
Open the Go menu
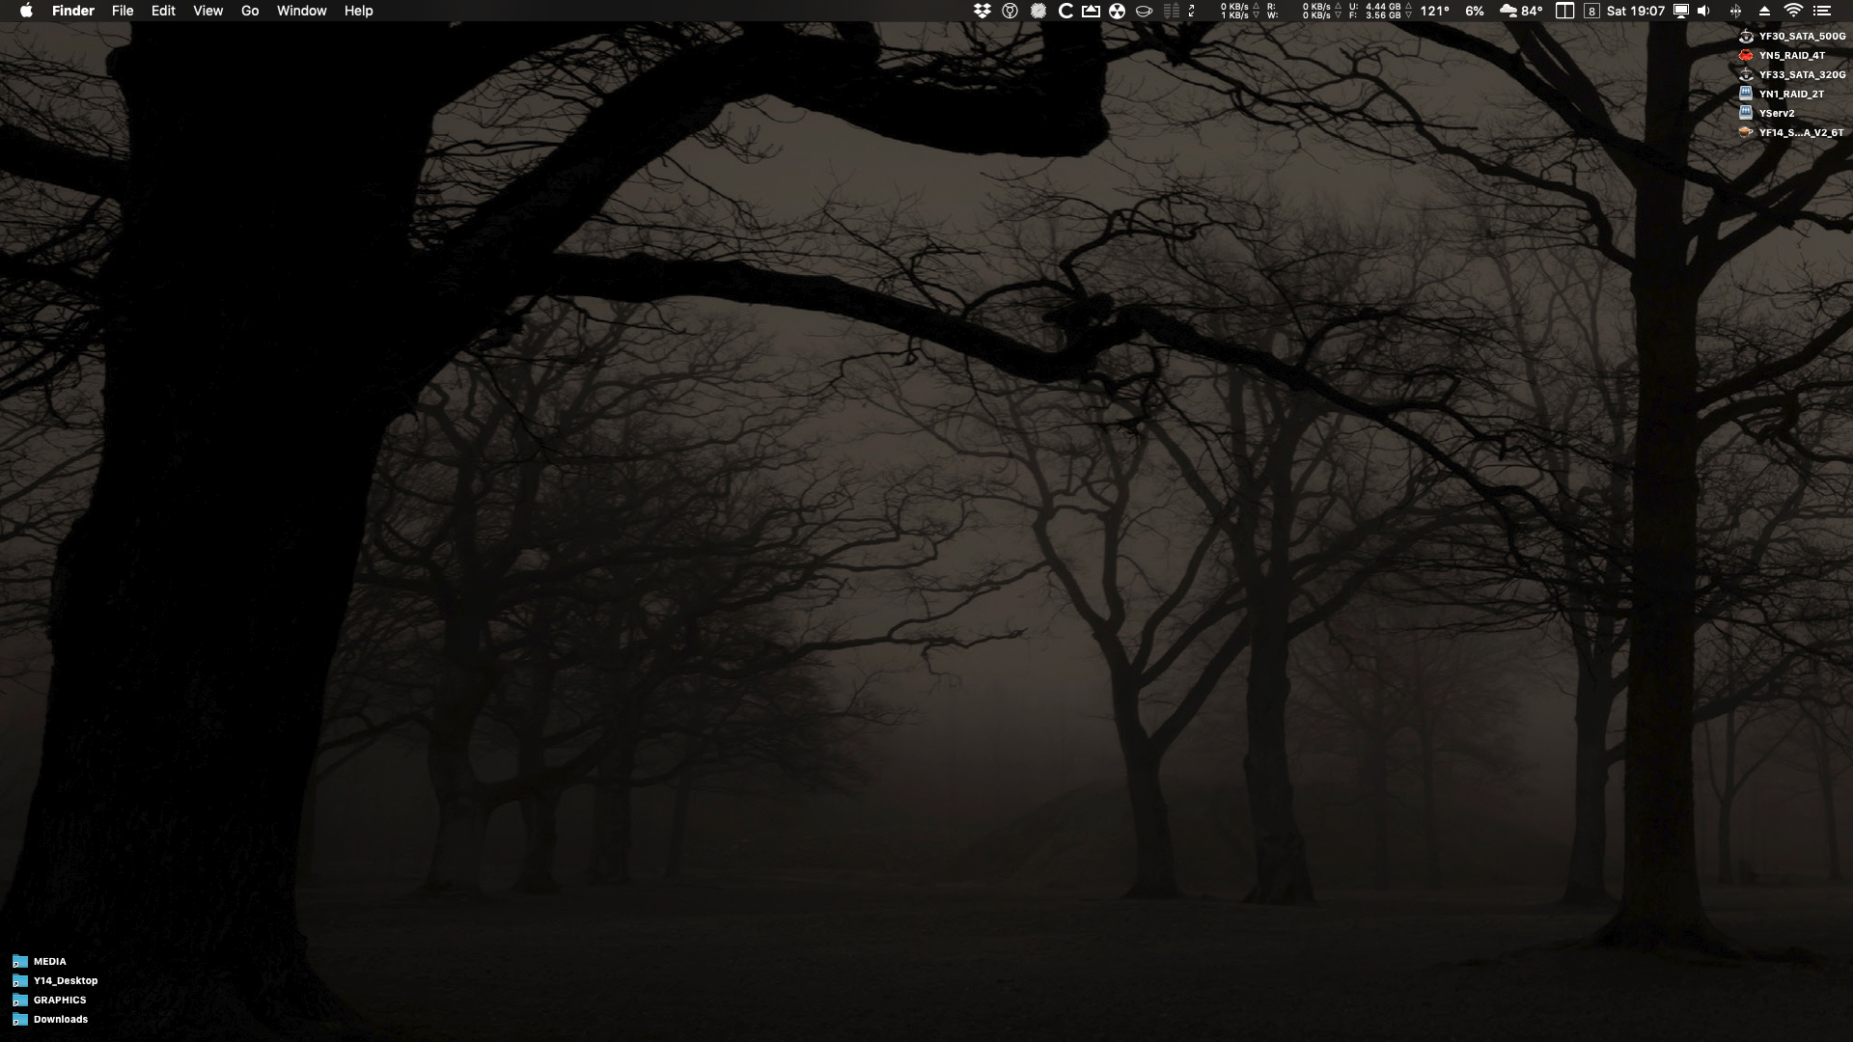click(x=250, y=11)
